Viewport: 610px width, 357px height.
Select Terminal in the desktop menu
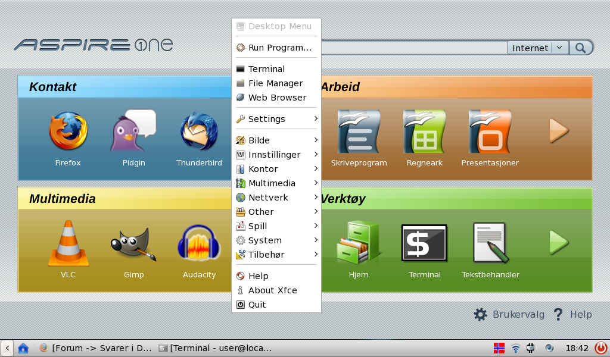[276, 69]
